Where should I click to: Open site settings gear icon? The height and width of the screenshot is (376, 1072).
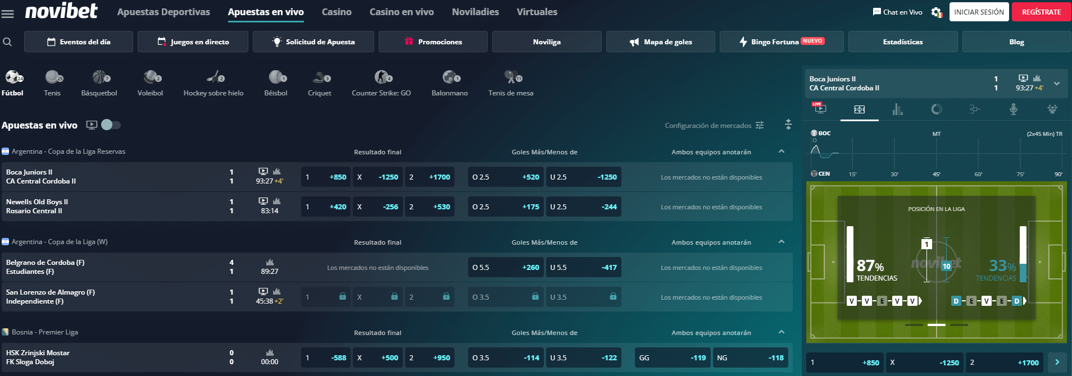point(936,12)
